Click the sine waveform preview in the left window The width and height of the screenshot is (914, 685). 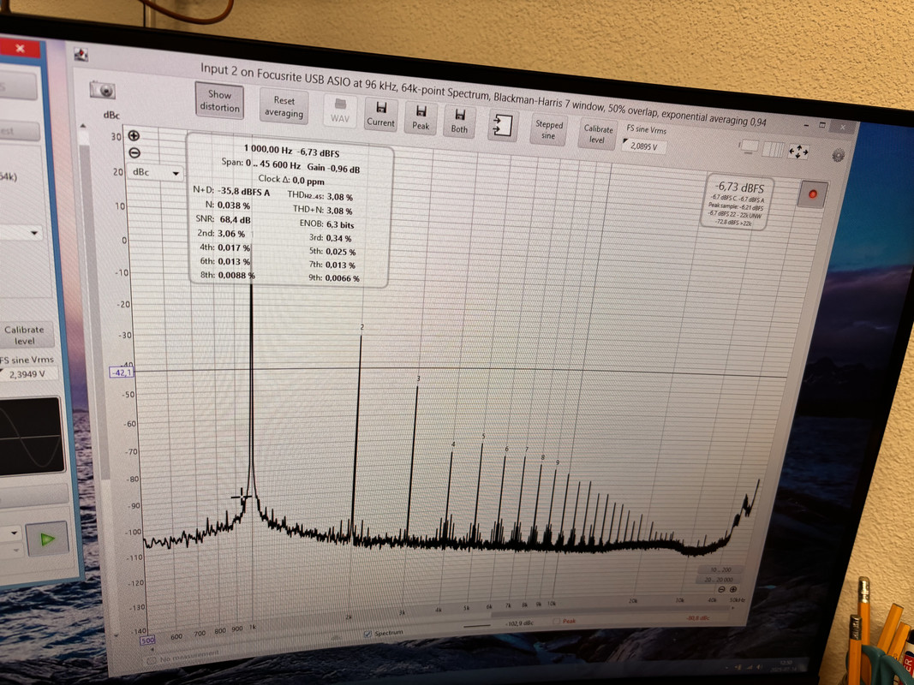click(30, 435)
